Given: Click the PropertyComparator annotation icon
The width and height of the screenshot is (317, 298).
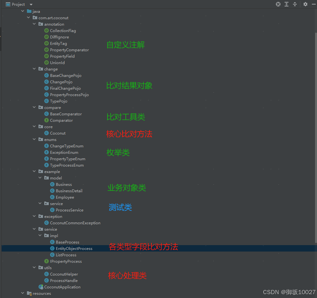Looking at the screenshot, I should [x=47, y=50].
